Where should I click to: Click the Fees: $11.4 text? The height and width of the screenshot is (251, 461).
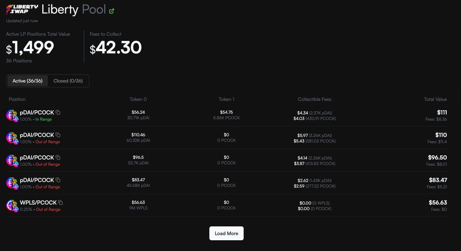pos(437,142)
